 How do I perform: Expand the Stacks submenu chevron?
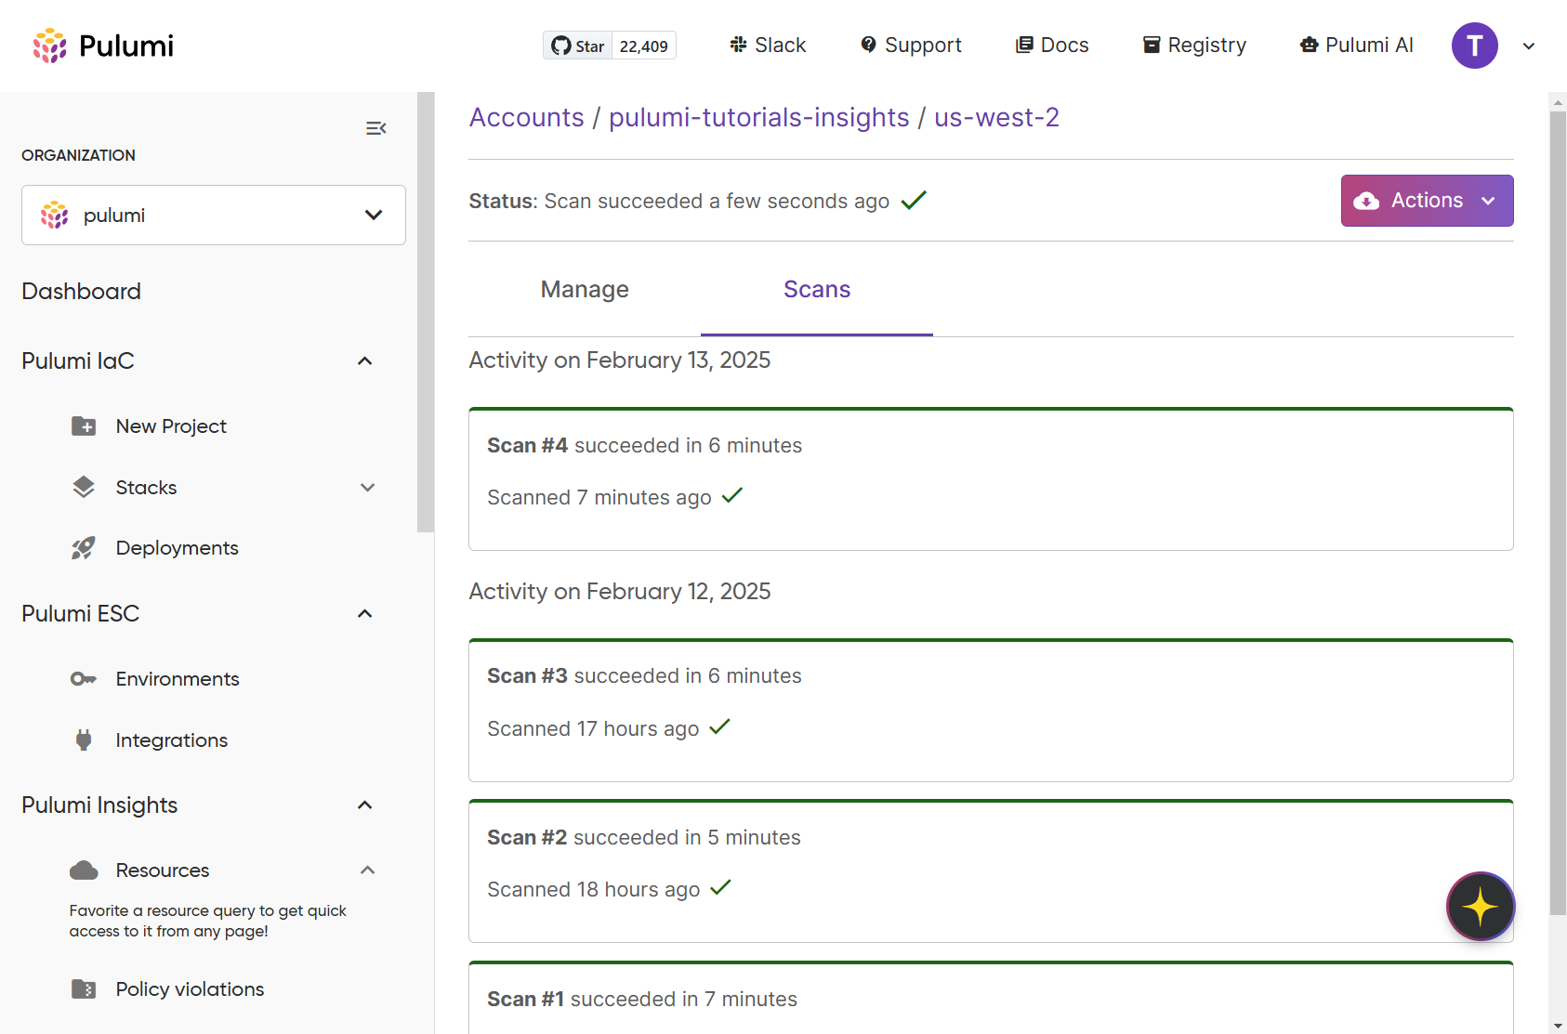click(x=367, y=488)
